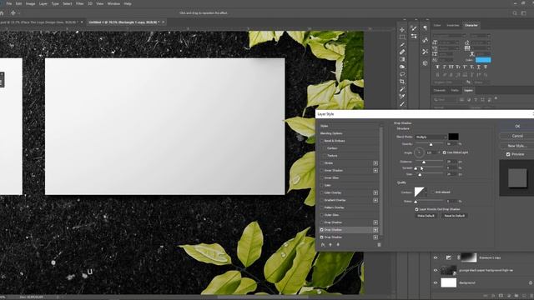The image size is (534, 300).
Task: Click Move effect up arrow icon
Action: point(330,244)
